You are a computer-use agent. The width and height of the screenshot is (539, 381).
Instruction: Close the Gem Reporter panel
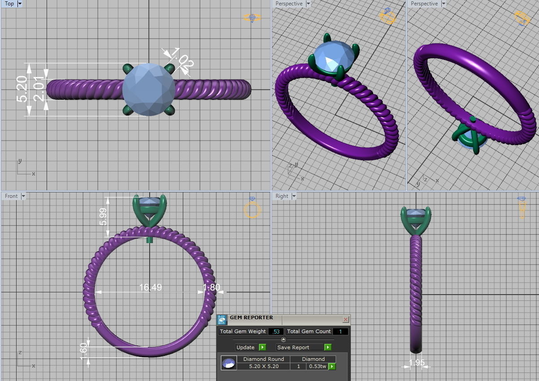(x=345, y=320)
